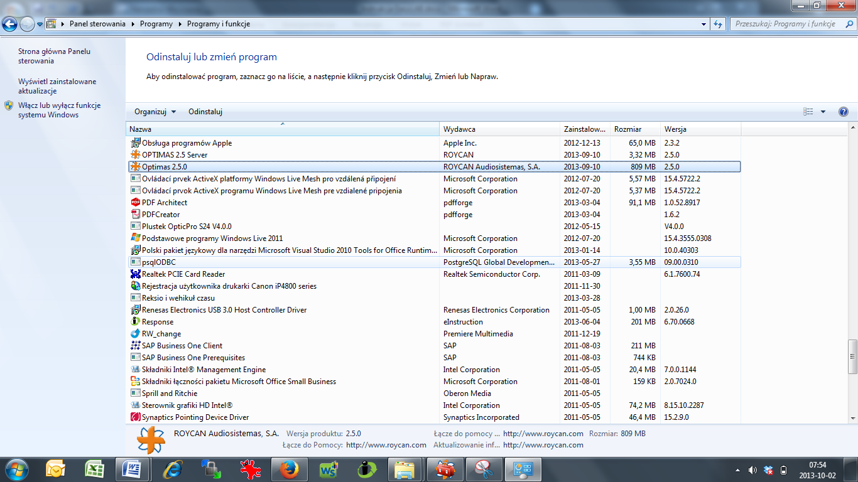Click the Snipping Tool taskbar icon
Viewport: 858px width, 482px height.
(483, 469)
